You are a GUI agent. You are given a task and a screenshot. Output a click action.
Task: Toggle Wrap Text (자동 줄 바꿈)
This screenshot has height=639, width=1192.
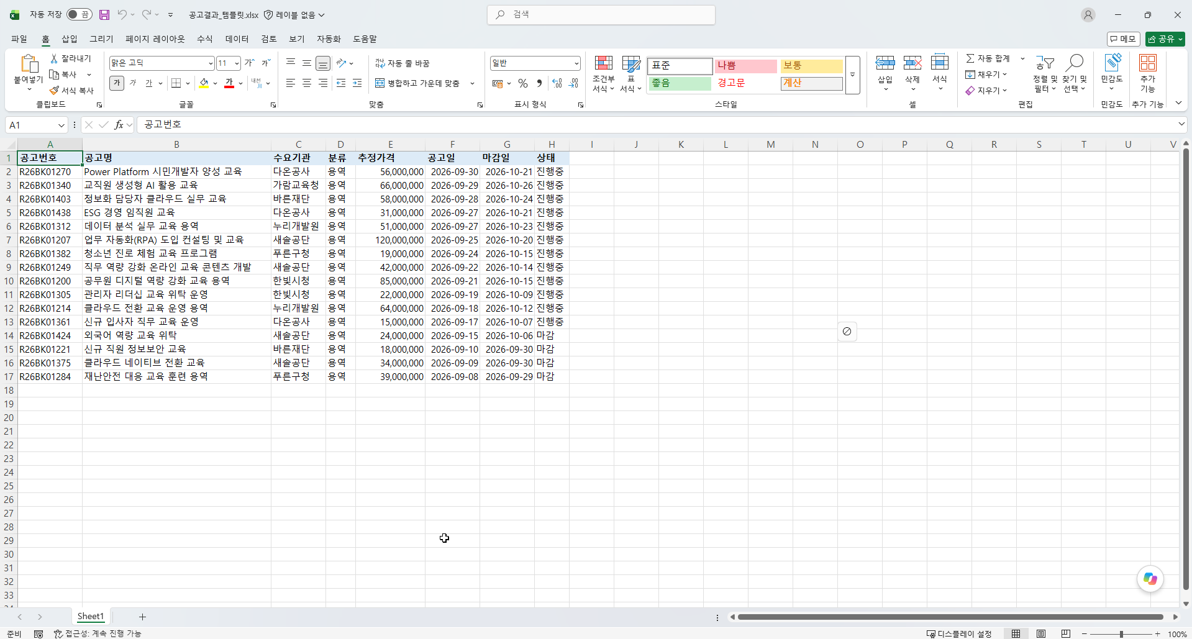tap(403, 63)
